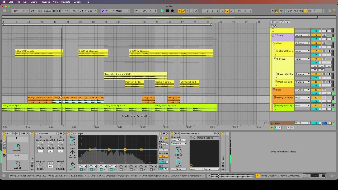This screenshot has width=338, height=190.
Task: Open the Main output 1/2 dropdown
Action: [x=302, y=123]
